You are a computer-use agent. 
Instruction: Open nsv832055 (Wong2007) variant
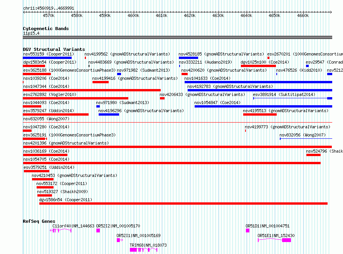tap(46, 119)
